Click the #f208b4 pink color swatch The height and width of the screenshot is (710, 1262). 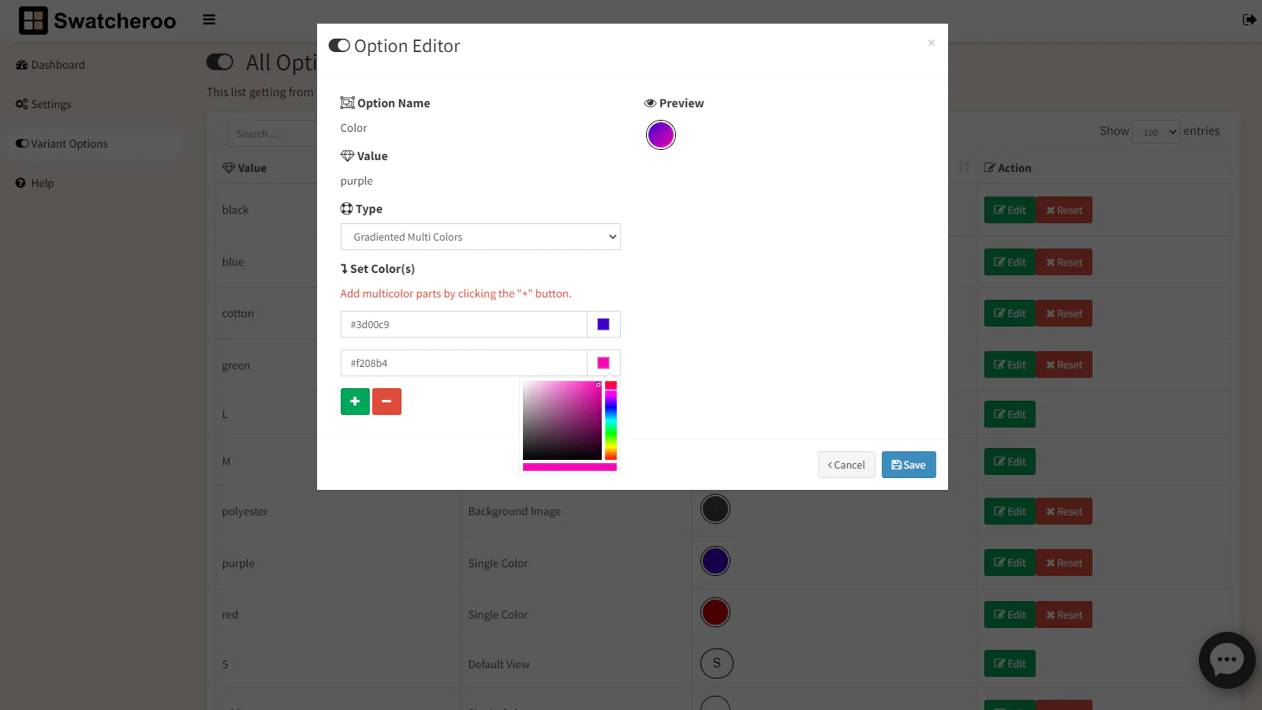click(603, 363)
